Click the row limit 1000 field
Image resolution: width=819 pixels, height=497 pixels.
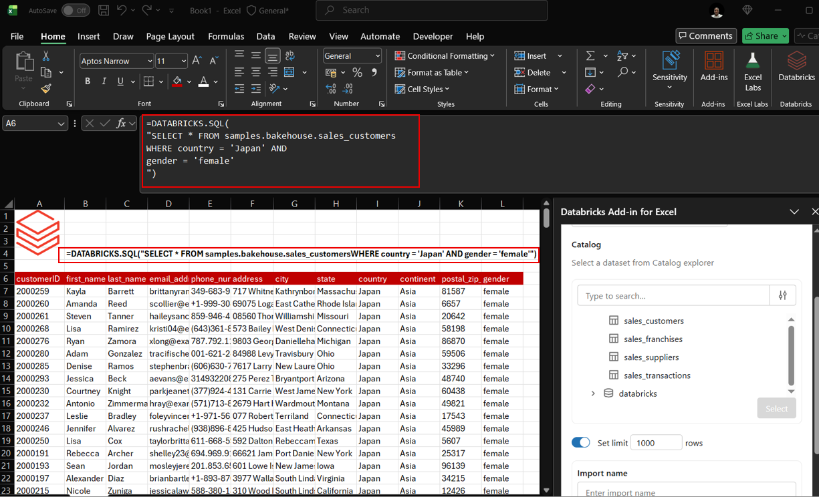coord(656,442)
